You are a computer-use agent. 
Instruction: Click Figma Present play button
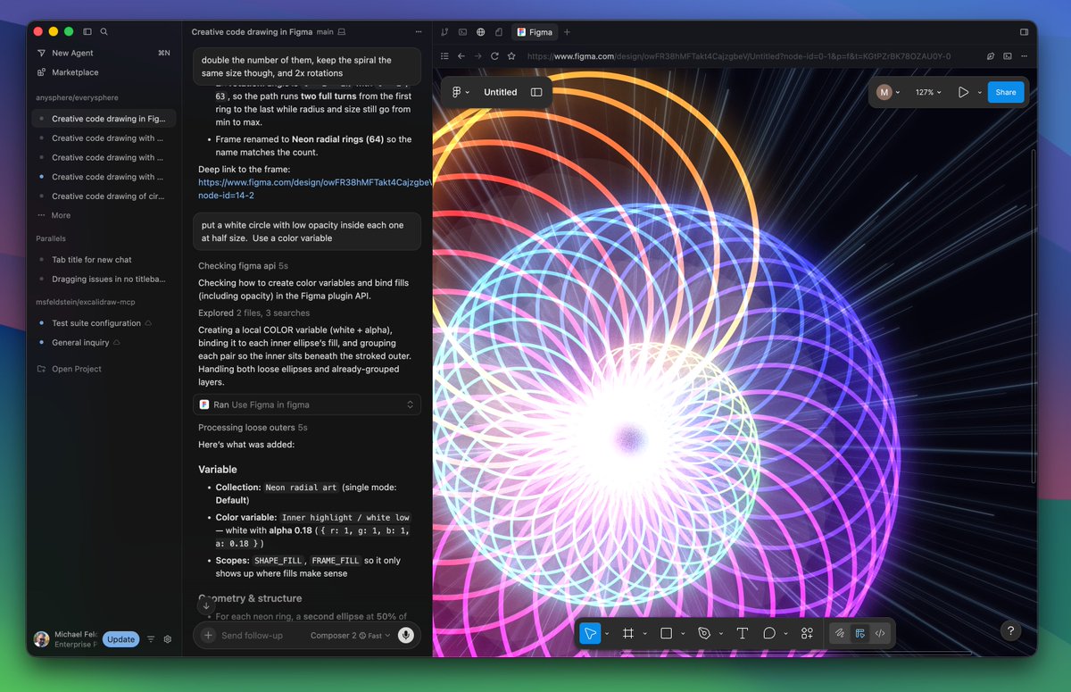(963, 92)
